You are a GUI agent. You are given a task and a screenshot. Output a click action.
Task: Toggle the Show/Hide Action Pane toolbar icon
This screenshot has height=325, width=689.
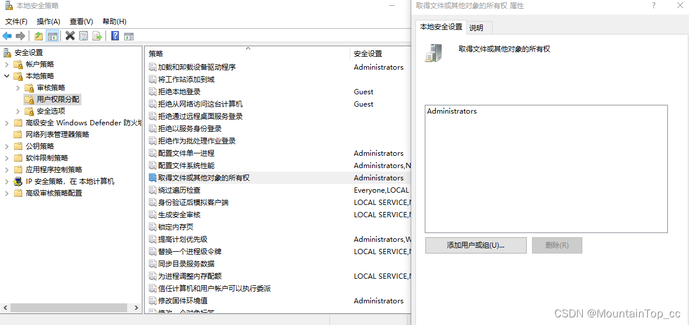point(129,36)
